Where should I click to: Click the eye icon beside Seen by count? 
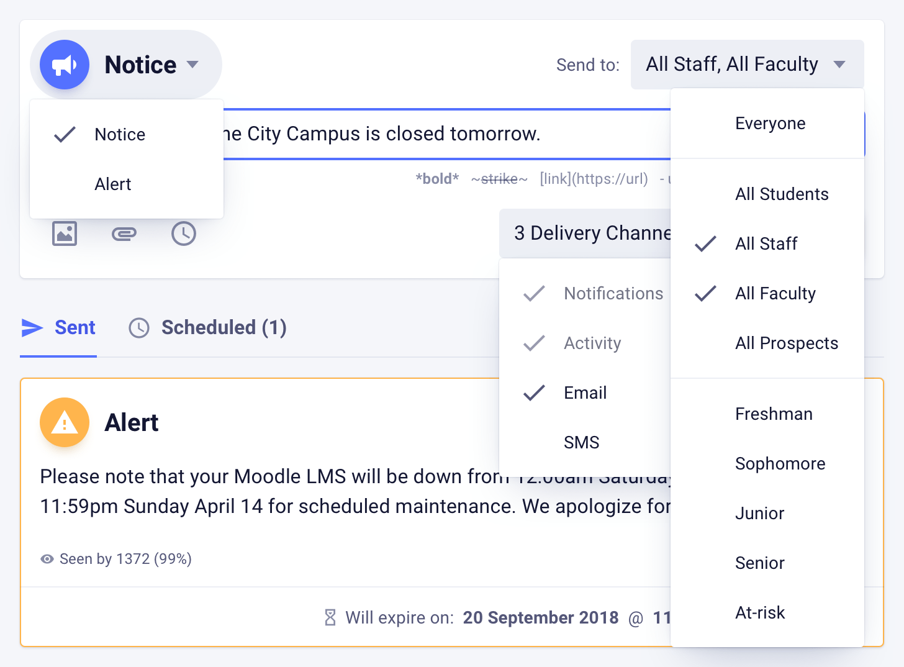point(47,559)
